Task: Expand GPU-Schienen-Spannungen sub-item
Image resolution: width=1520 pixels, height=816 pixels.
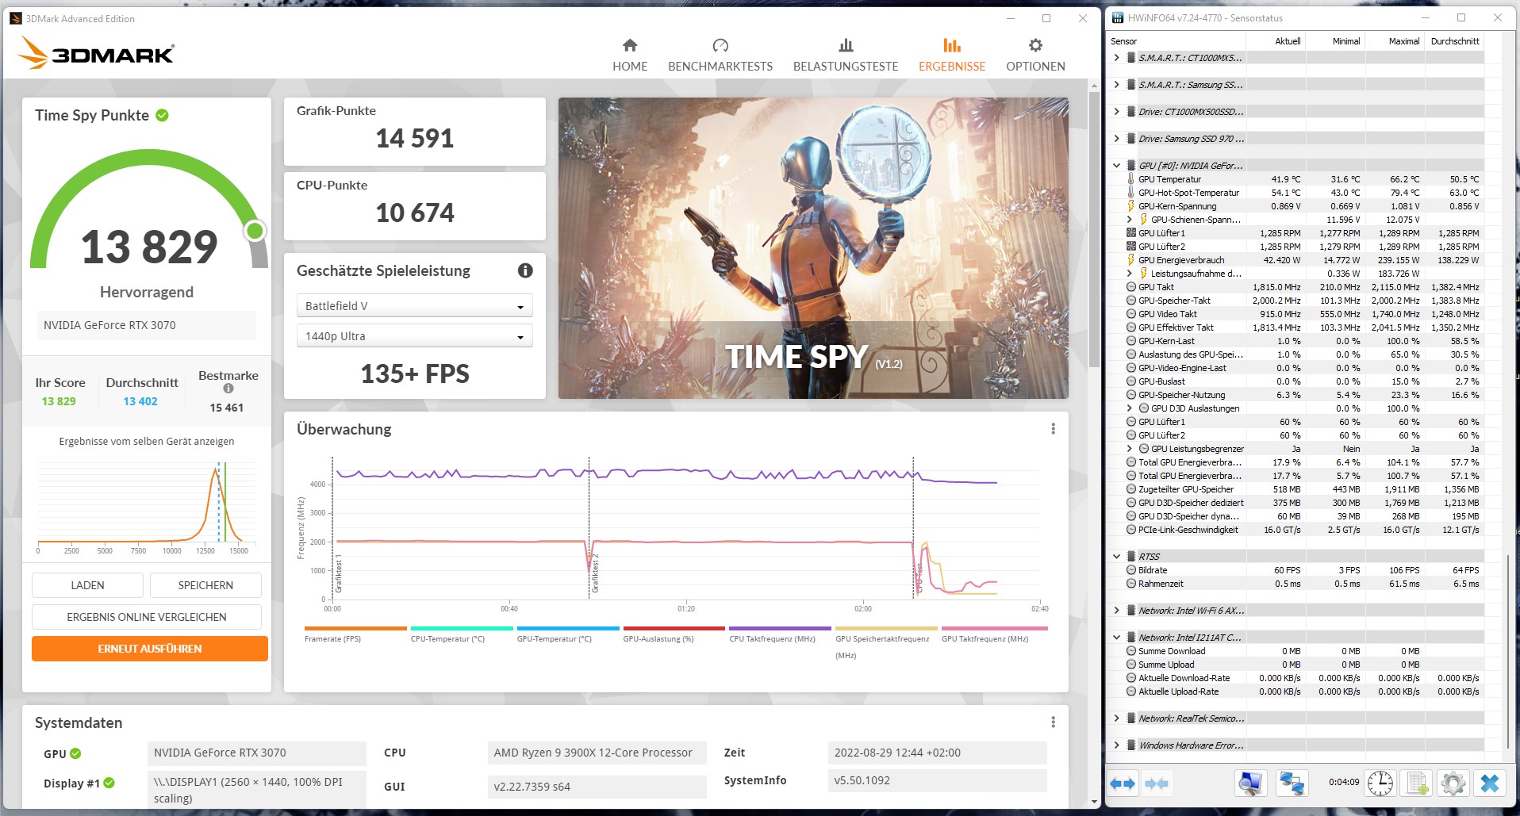Action: coord(1130,220)
